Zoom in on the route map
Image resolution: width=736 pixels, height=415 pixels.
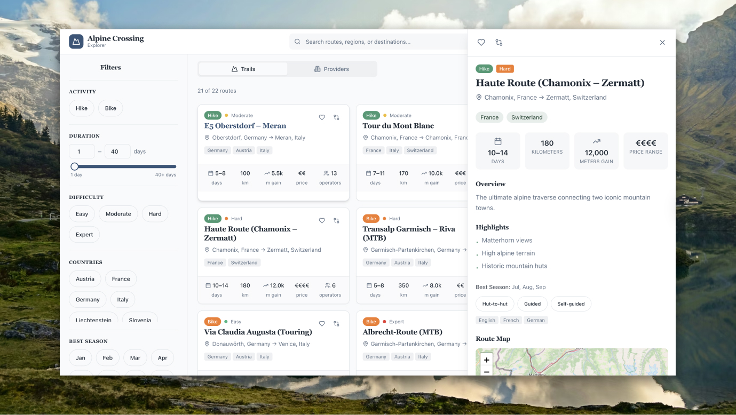pos(486,360)
